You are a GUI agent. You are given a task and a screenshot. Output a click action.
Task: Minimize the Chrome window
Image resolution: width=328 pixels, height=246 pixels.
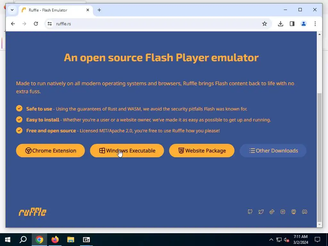(285, 10)
